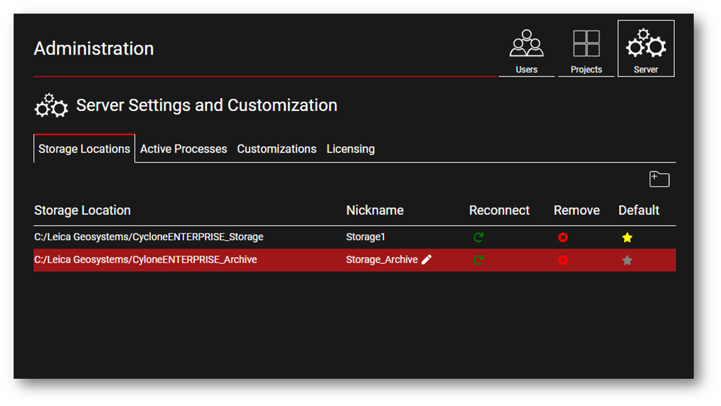The height and width of the screenshot is (406, 721).
Task: Click the Nickname column header
Action: coord(374,210)
